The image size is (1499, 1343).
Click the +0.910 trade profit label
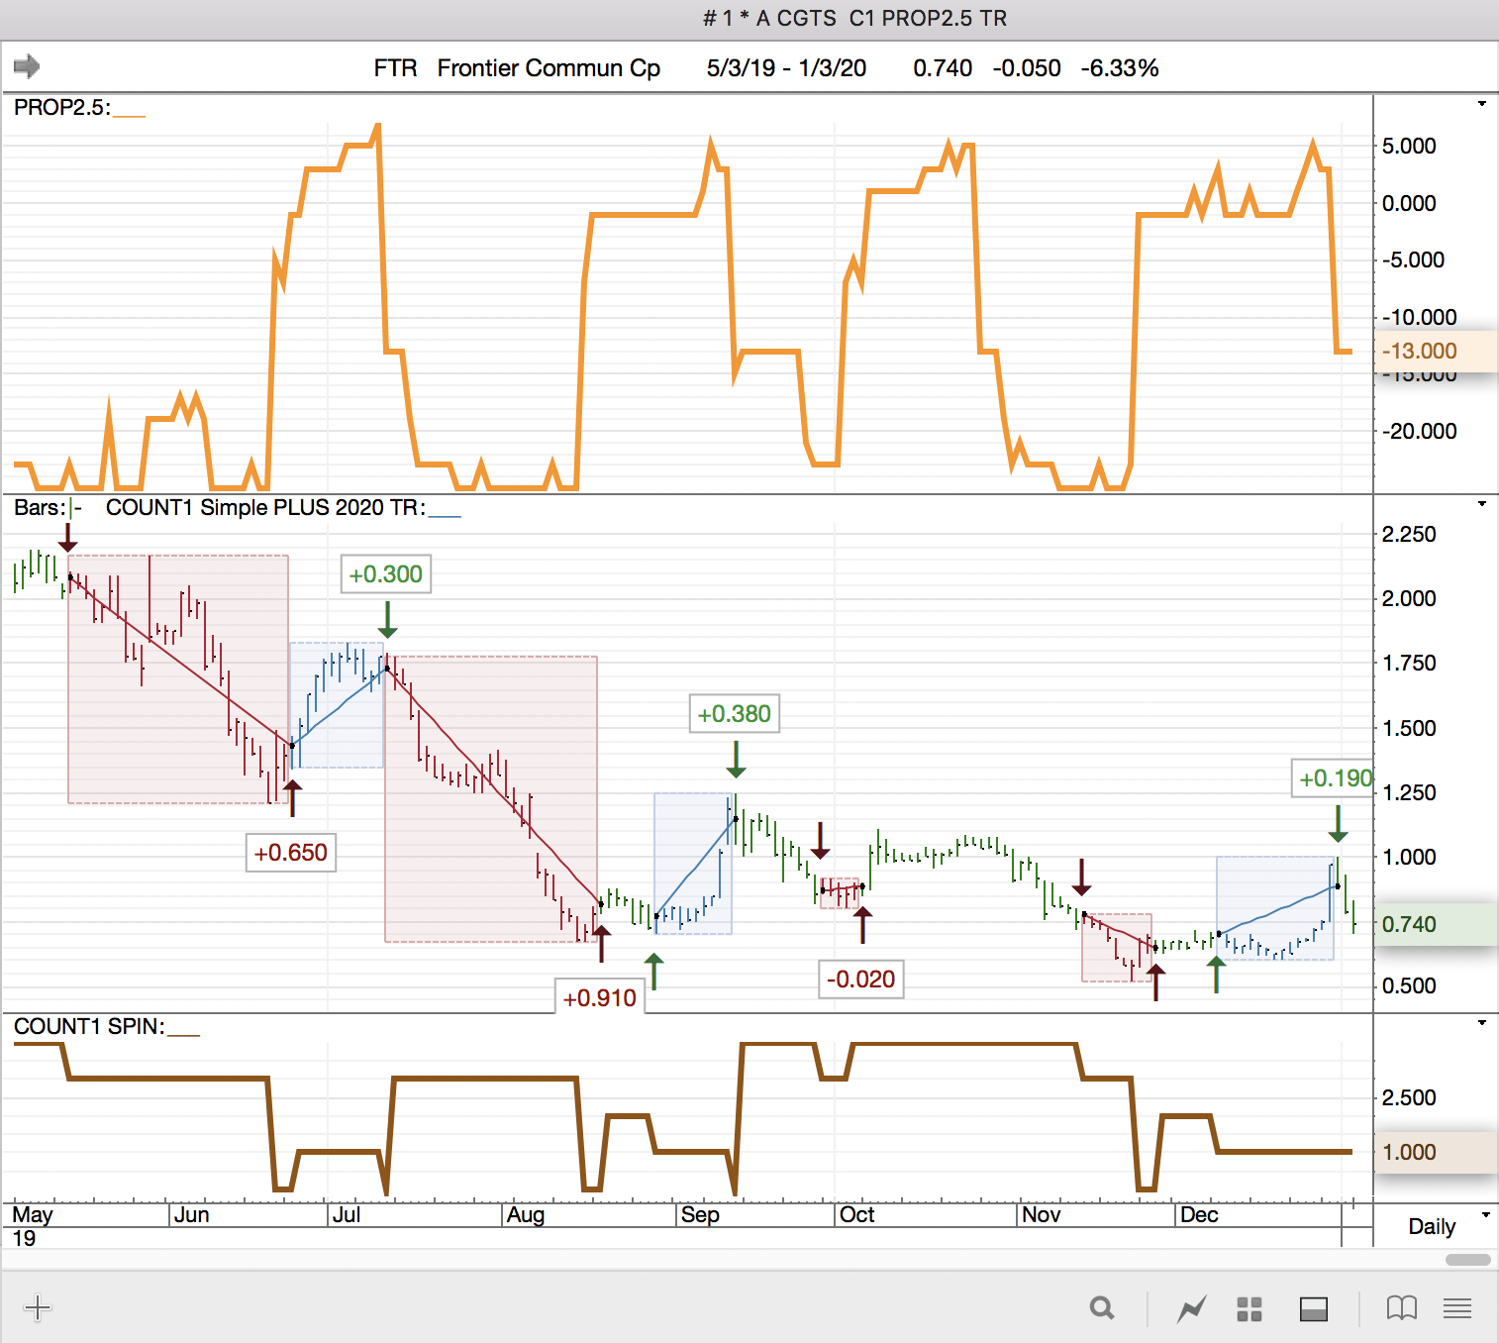[x=600, y=997]
